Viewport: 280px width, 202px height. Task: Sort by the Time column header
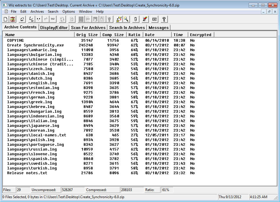[180, 35]
